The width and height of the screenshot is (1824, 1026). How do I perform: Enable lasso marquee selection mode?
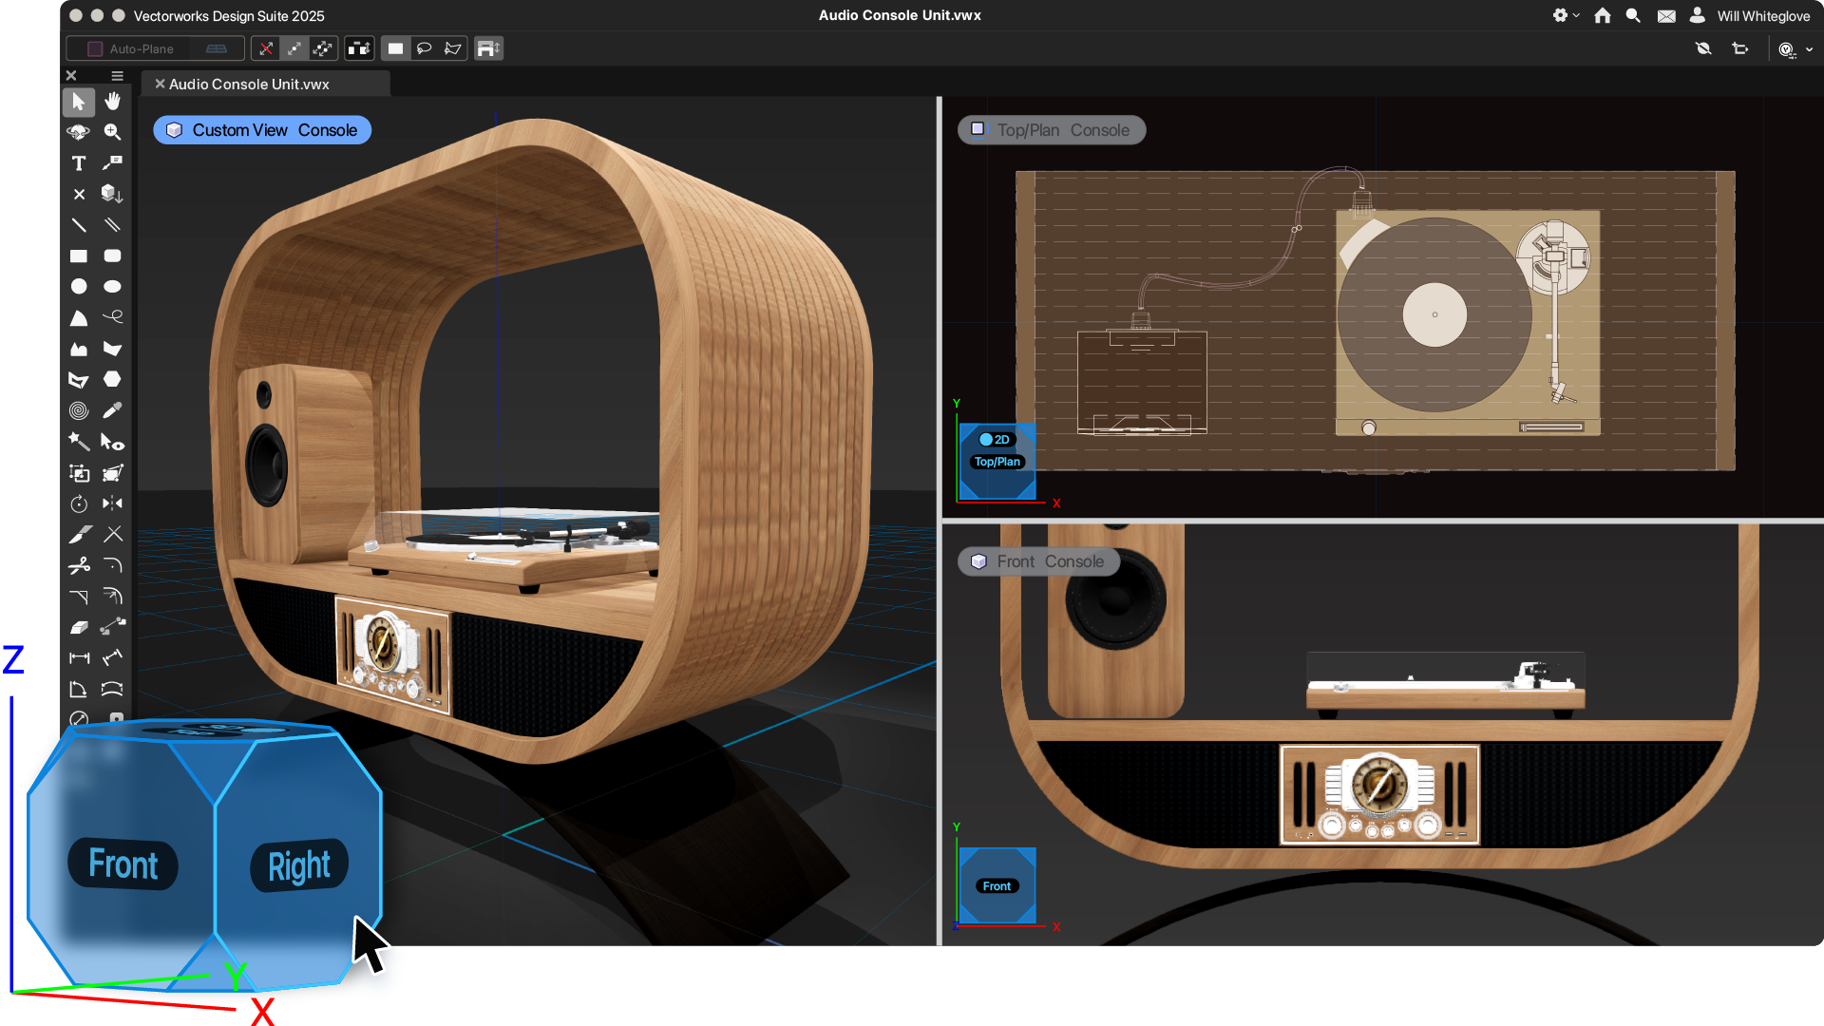point(425,48)
